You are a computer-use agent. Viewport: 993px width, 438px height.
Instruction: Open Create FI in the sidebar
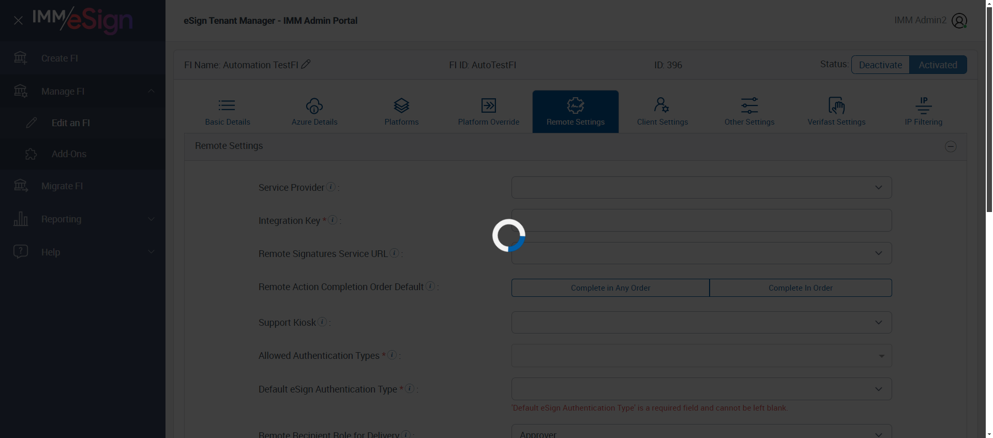[x=83, y=58]
